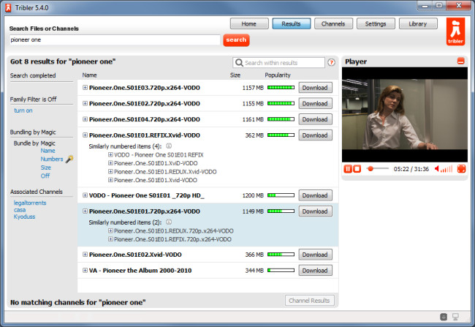Minimize the Player panel with red button

[460, 61]
